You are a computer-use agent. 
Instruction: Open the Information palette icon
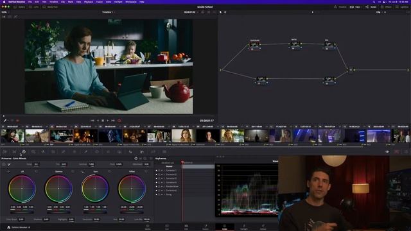(406, 152)
